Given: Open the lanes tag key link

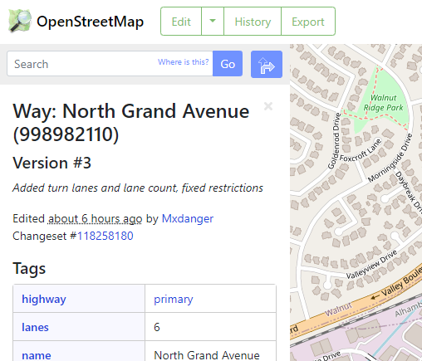Looking at the screenshot, I should tap(35, 327).
